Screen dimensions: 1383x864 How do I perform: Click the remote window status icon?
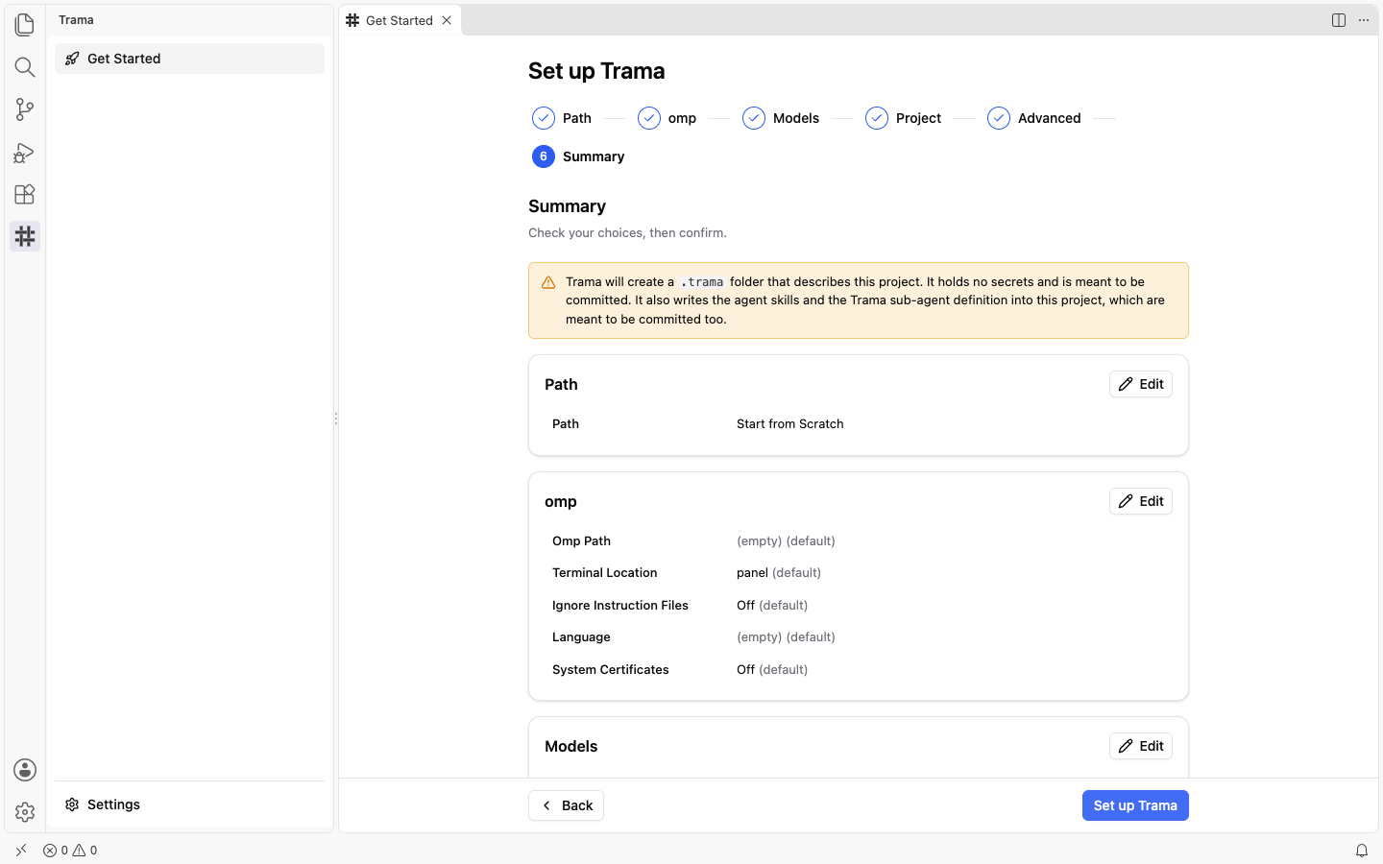tap(21, 850)
